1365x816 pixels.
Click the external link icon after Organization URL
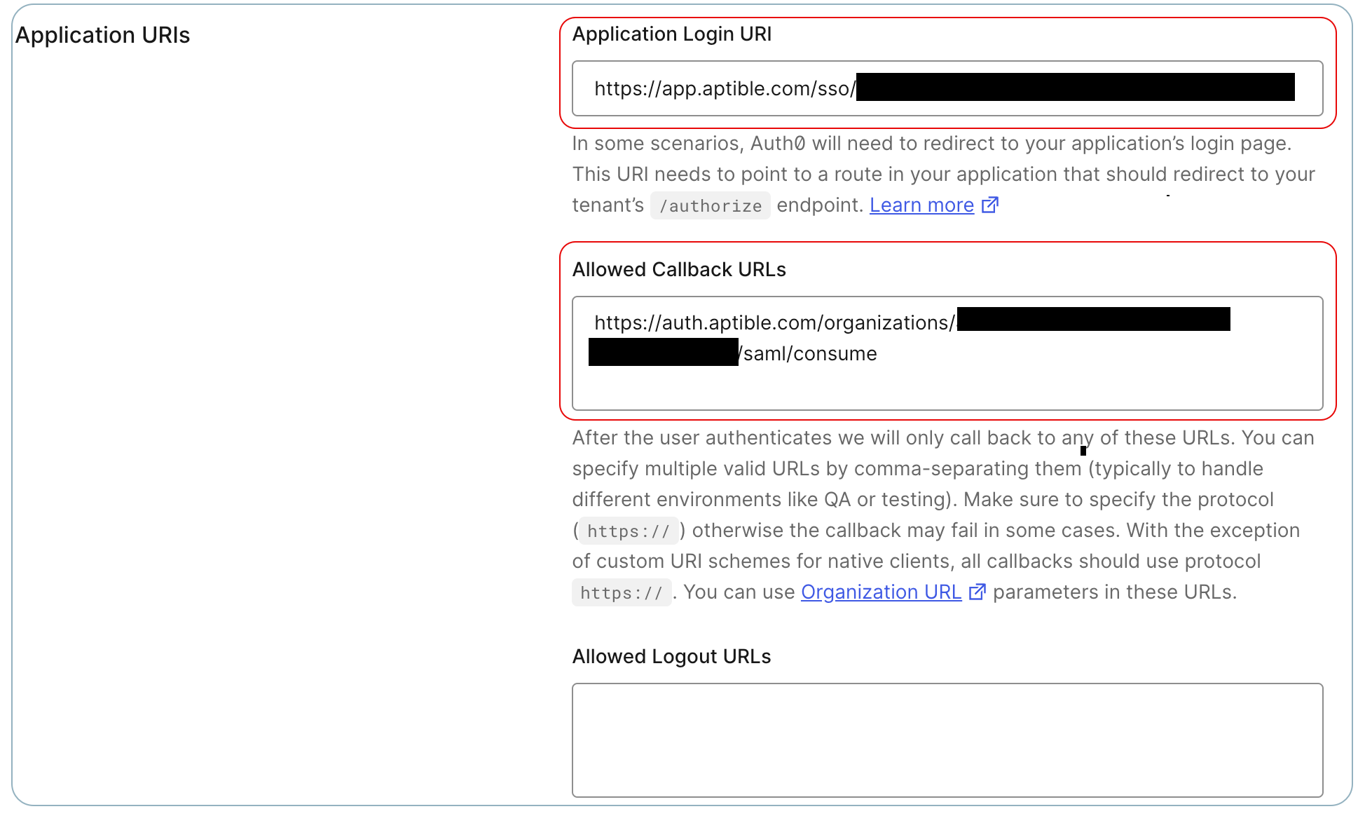click(x=977, y=592)
